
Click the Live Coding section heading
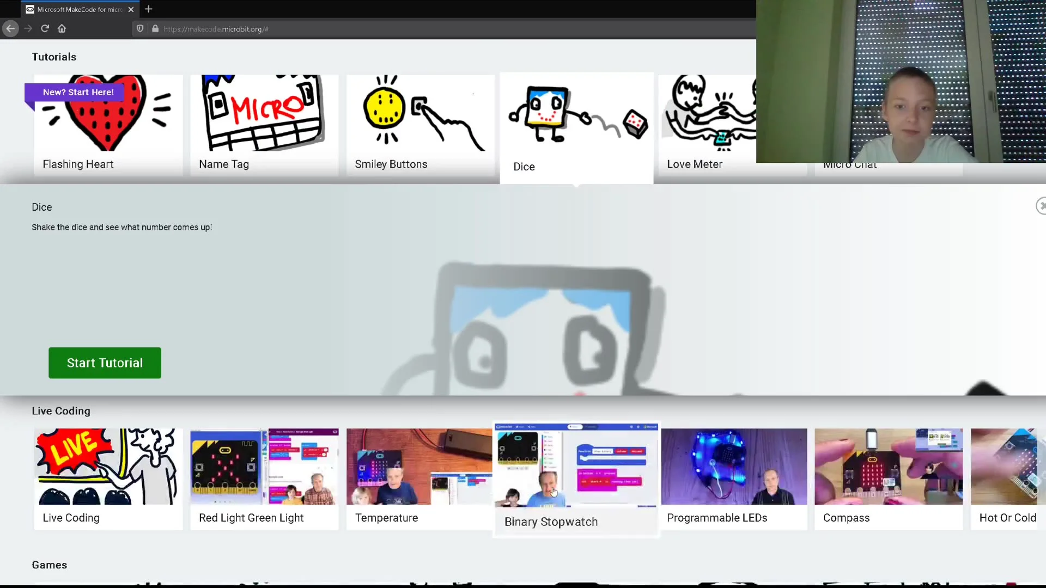[61, 411]
